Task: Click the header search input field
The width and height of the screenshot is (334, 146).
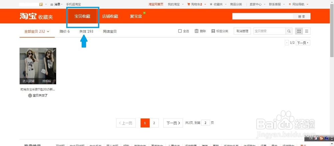Action: [x=263, y=16]
